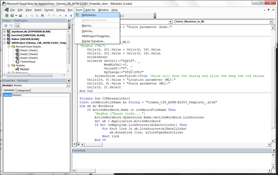
Task: Expand the EuroTool project node
Action: (4, 35)
